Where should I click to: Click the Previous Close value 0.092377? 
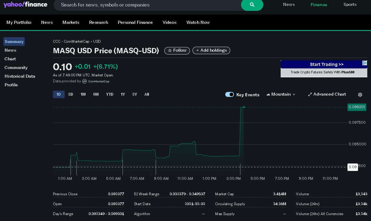point(116,194)
